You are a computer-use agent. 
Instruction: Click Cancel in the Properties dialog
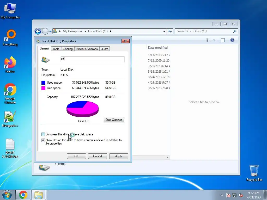click(x=98, y=156)
